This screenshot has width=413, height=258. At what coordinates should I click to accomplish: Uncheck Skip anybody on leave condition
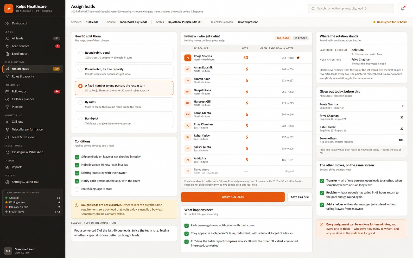tap(77, 157)
